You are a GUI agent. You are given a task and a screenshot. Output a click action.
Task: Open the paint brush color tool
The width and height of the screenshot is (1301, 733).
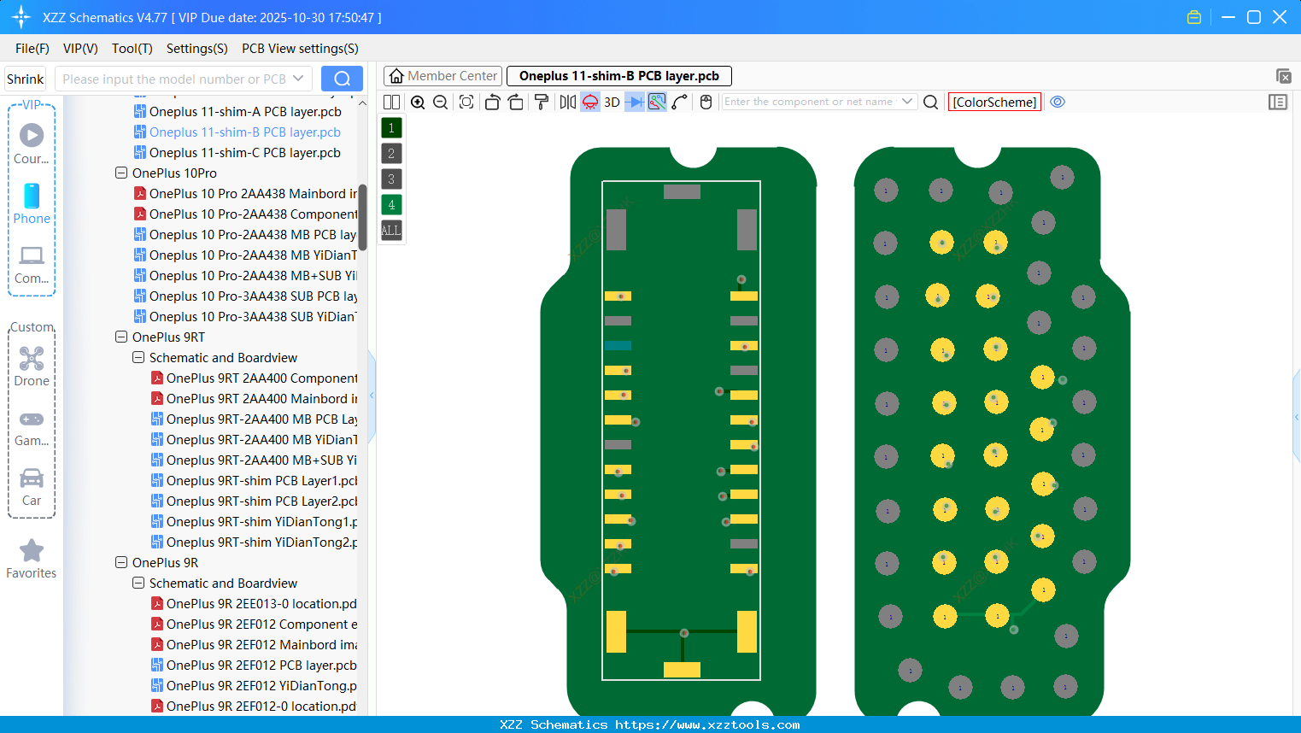pyautogui.click(x=541, y=102)
